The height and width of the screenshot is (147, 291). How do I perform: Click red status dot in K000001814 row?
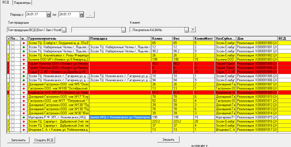coord(23,113)
